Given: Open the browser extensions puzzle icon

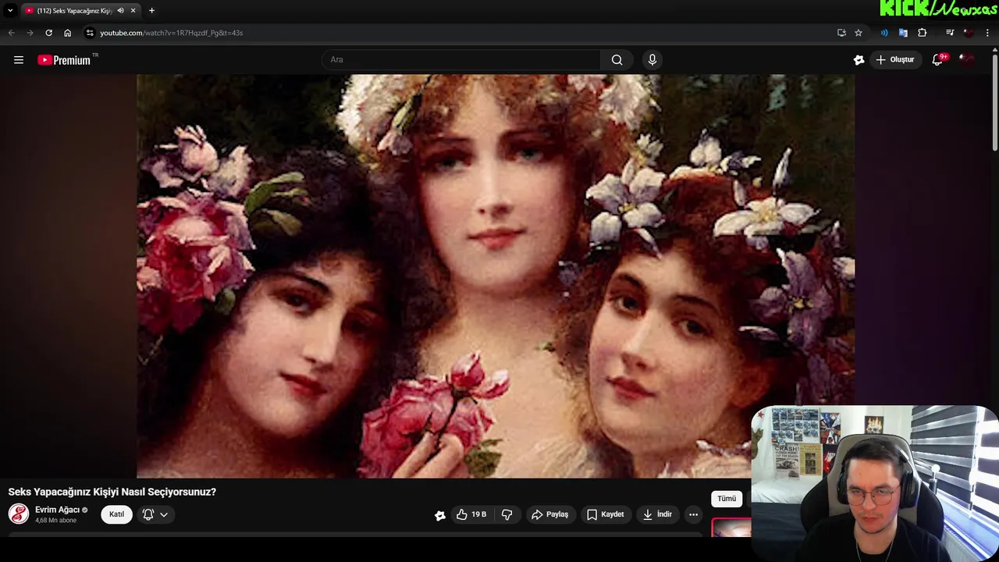Looking at the screenshot, I should coord(922,33).
